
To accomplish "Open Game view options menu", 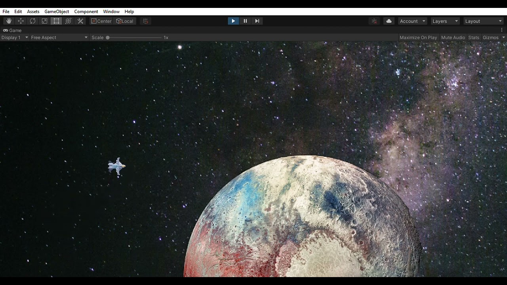I will tap(502, 30).
